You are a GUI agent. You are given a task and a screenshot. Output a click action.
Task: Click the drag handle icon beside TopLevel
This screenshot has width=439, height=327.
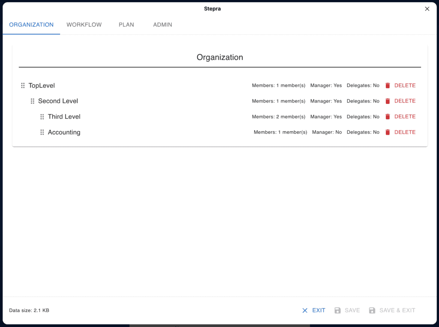(23, 85)
